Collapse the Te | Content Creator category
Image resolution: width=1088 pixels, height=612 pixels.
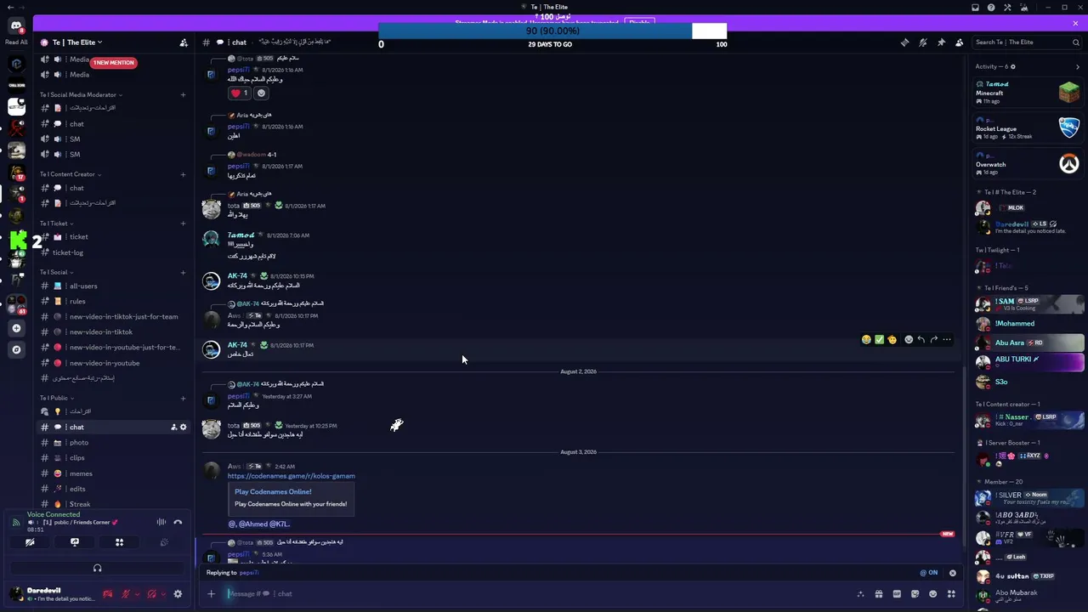pyautogui.click(x=71, y=174)
